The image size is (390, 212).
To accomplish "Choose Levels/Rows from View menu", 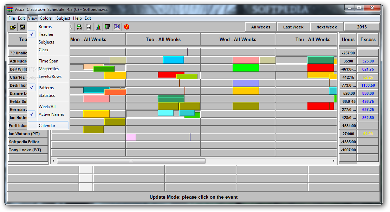I will 50,76.
